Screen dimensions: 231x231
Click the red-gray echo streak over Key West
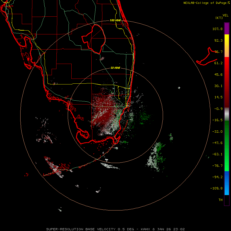54,167
